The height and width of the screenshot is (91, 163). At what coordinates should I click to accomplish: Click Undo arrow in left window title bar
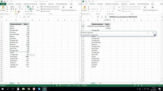[7, 2]
